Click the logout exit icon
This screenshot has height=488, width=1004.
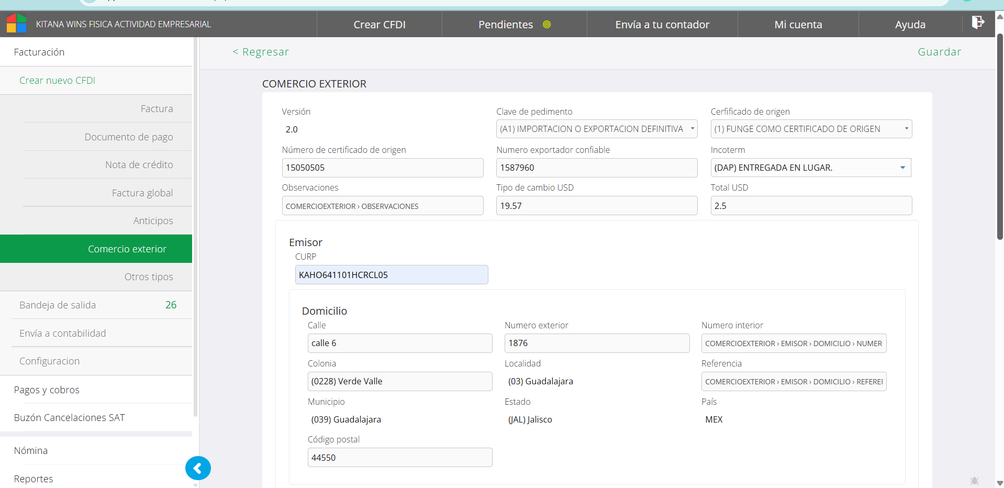coord(978,23)
